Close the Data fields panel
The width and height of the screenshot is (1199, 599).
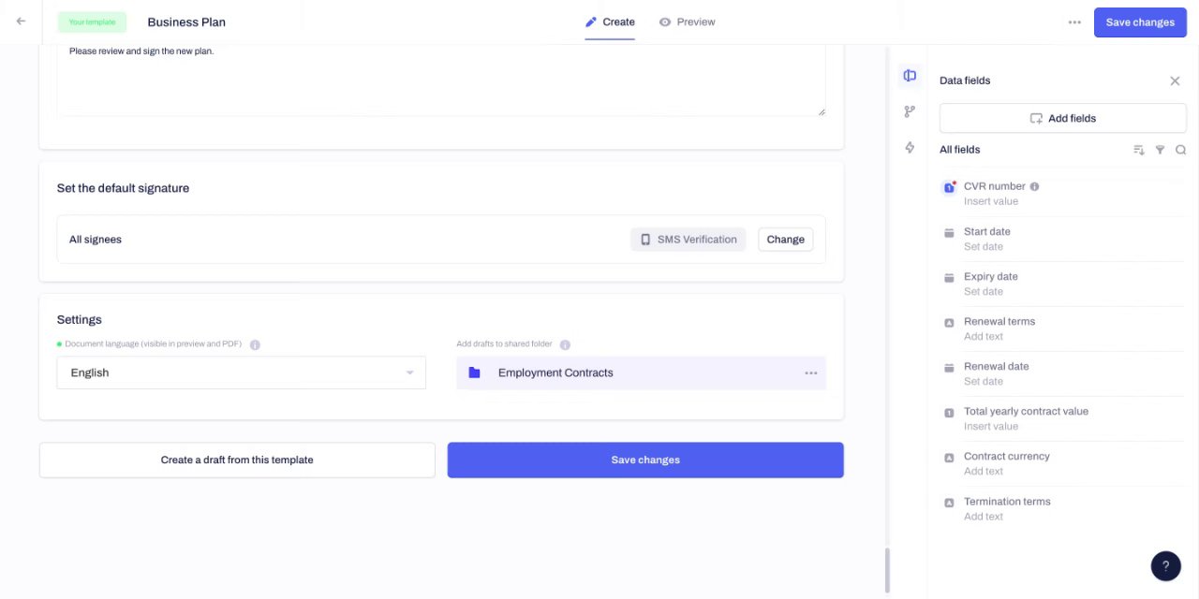point(1175,81)
